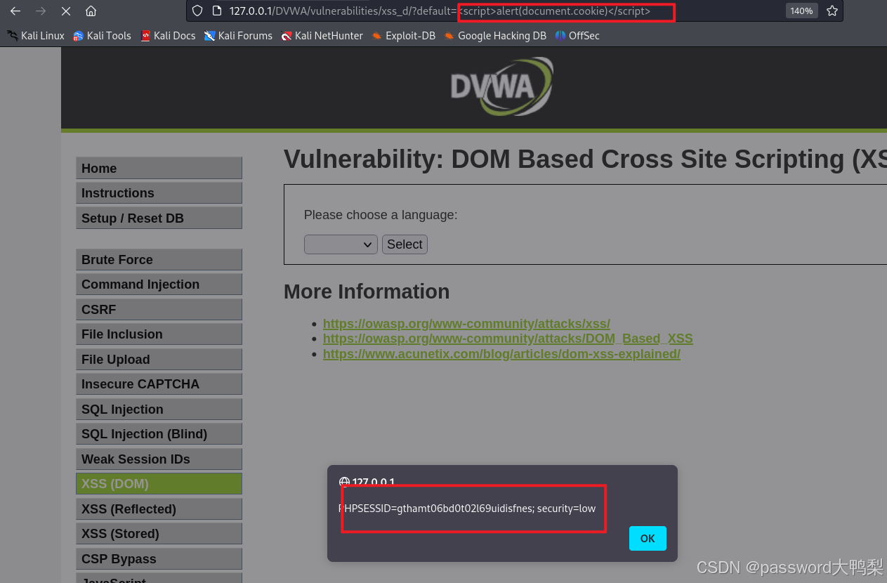Open the OWASP DOM_Based_XSS link
Image resolution: width=887 pixels, height=583 pixels.
(508, 339)
